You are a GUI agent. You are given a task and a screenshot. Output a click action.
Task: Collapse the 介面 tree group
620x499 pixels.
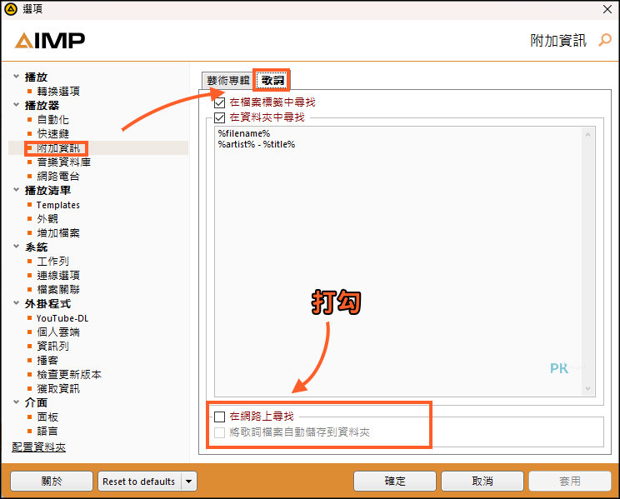[16, 402]
